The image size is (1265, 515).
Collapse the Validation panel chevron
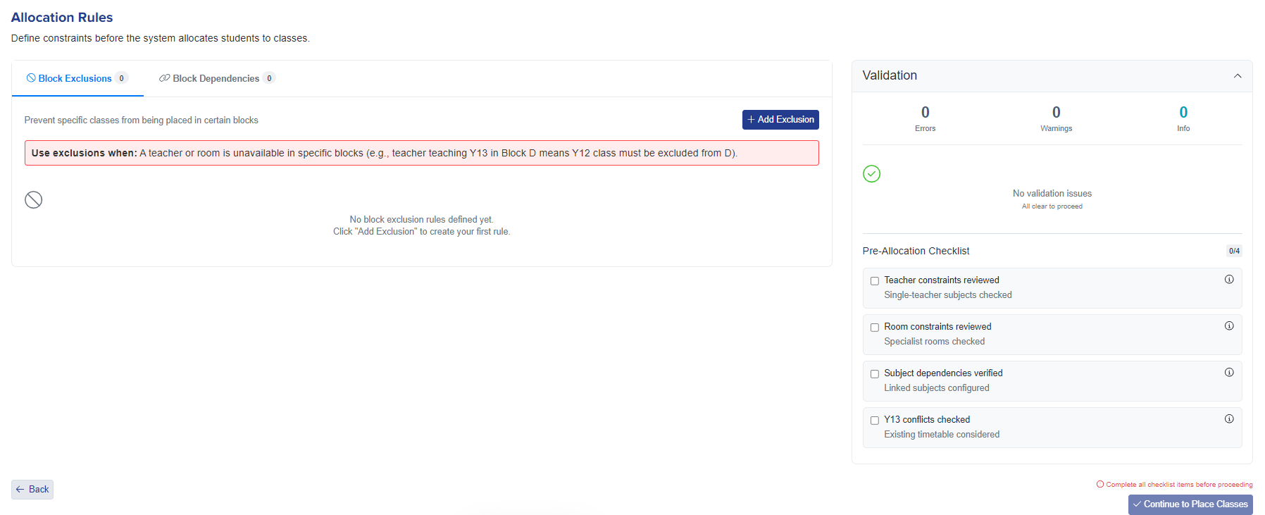click(x=1238, y=76)
